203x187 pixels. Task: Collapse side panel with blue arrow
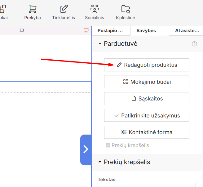pos(86,150)
